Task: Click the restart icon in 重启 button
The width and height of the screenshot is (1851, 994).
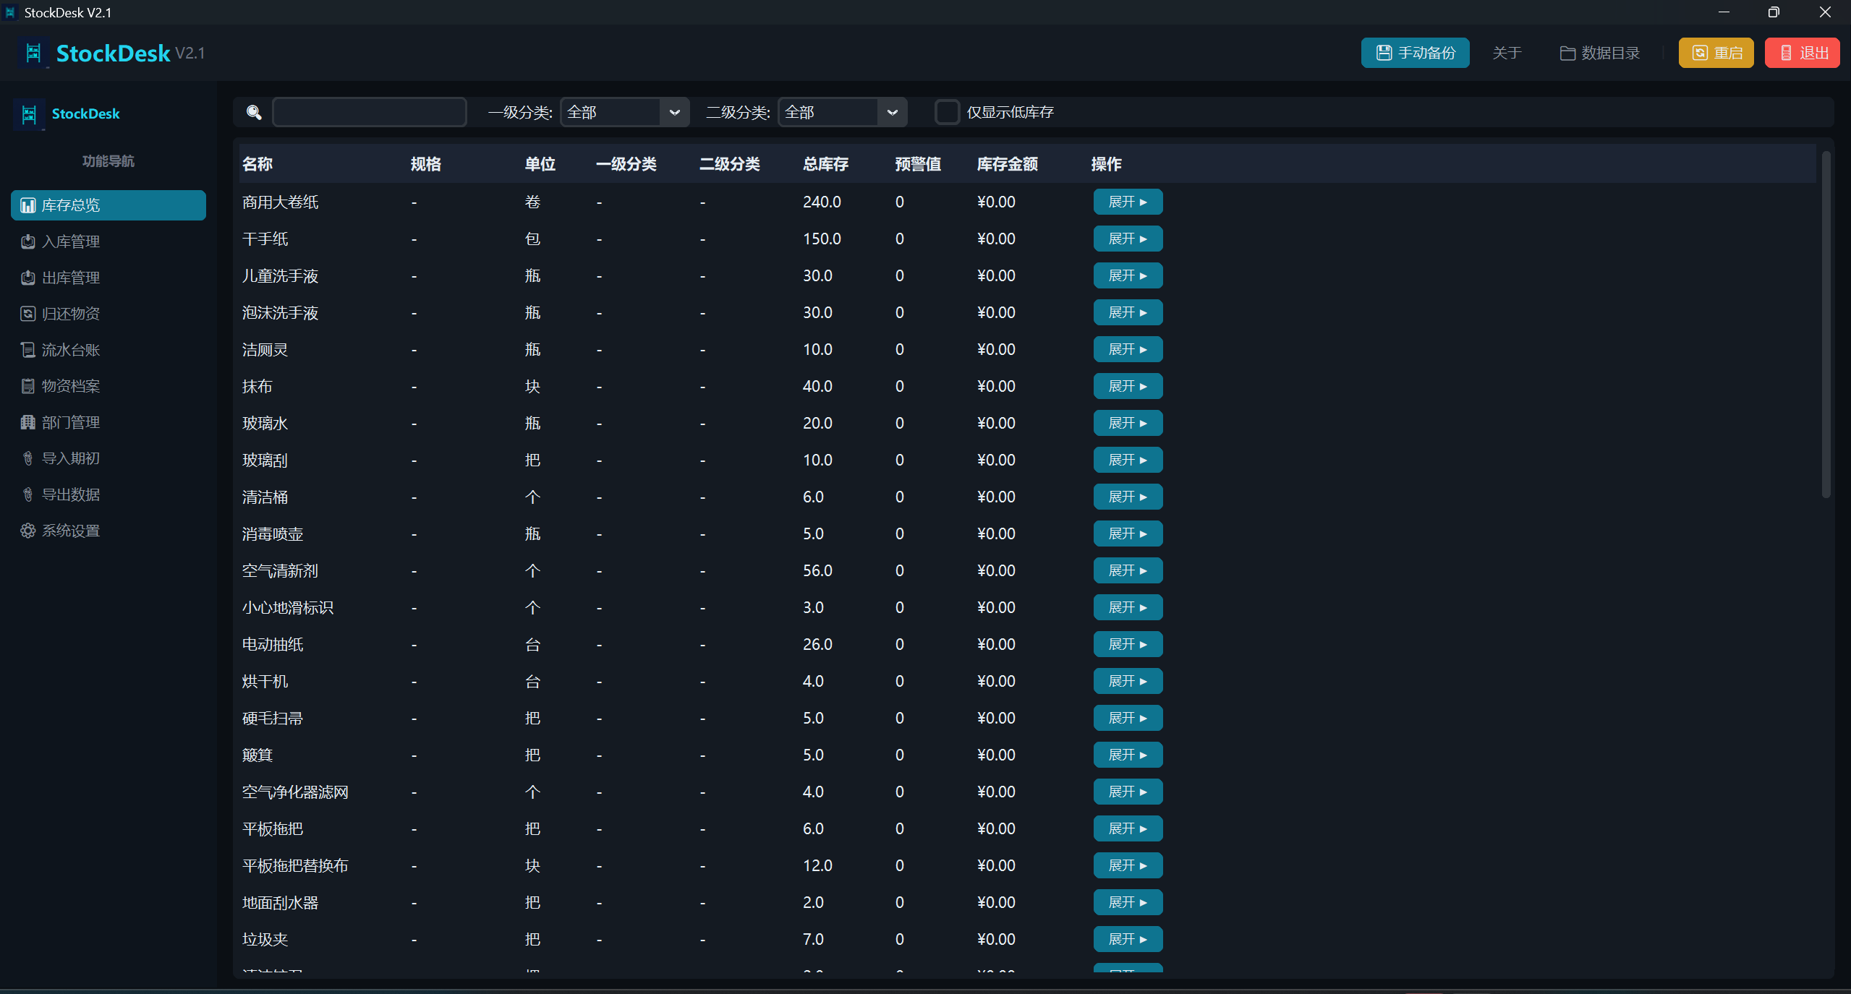Action: coord(1701,53)
